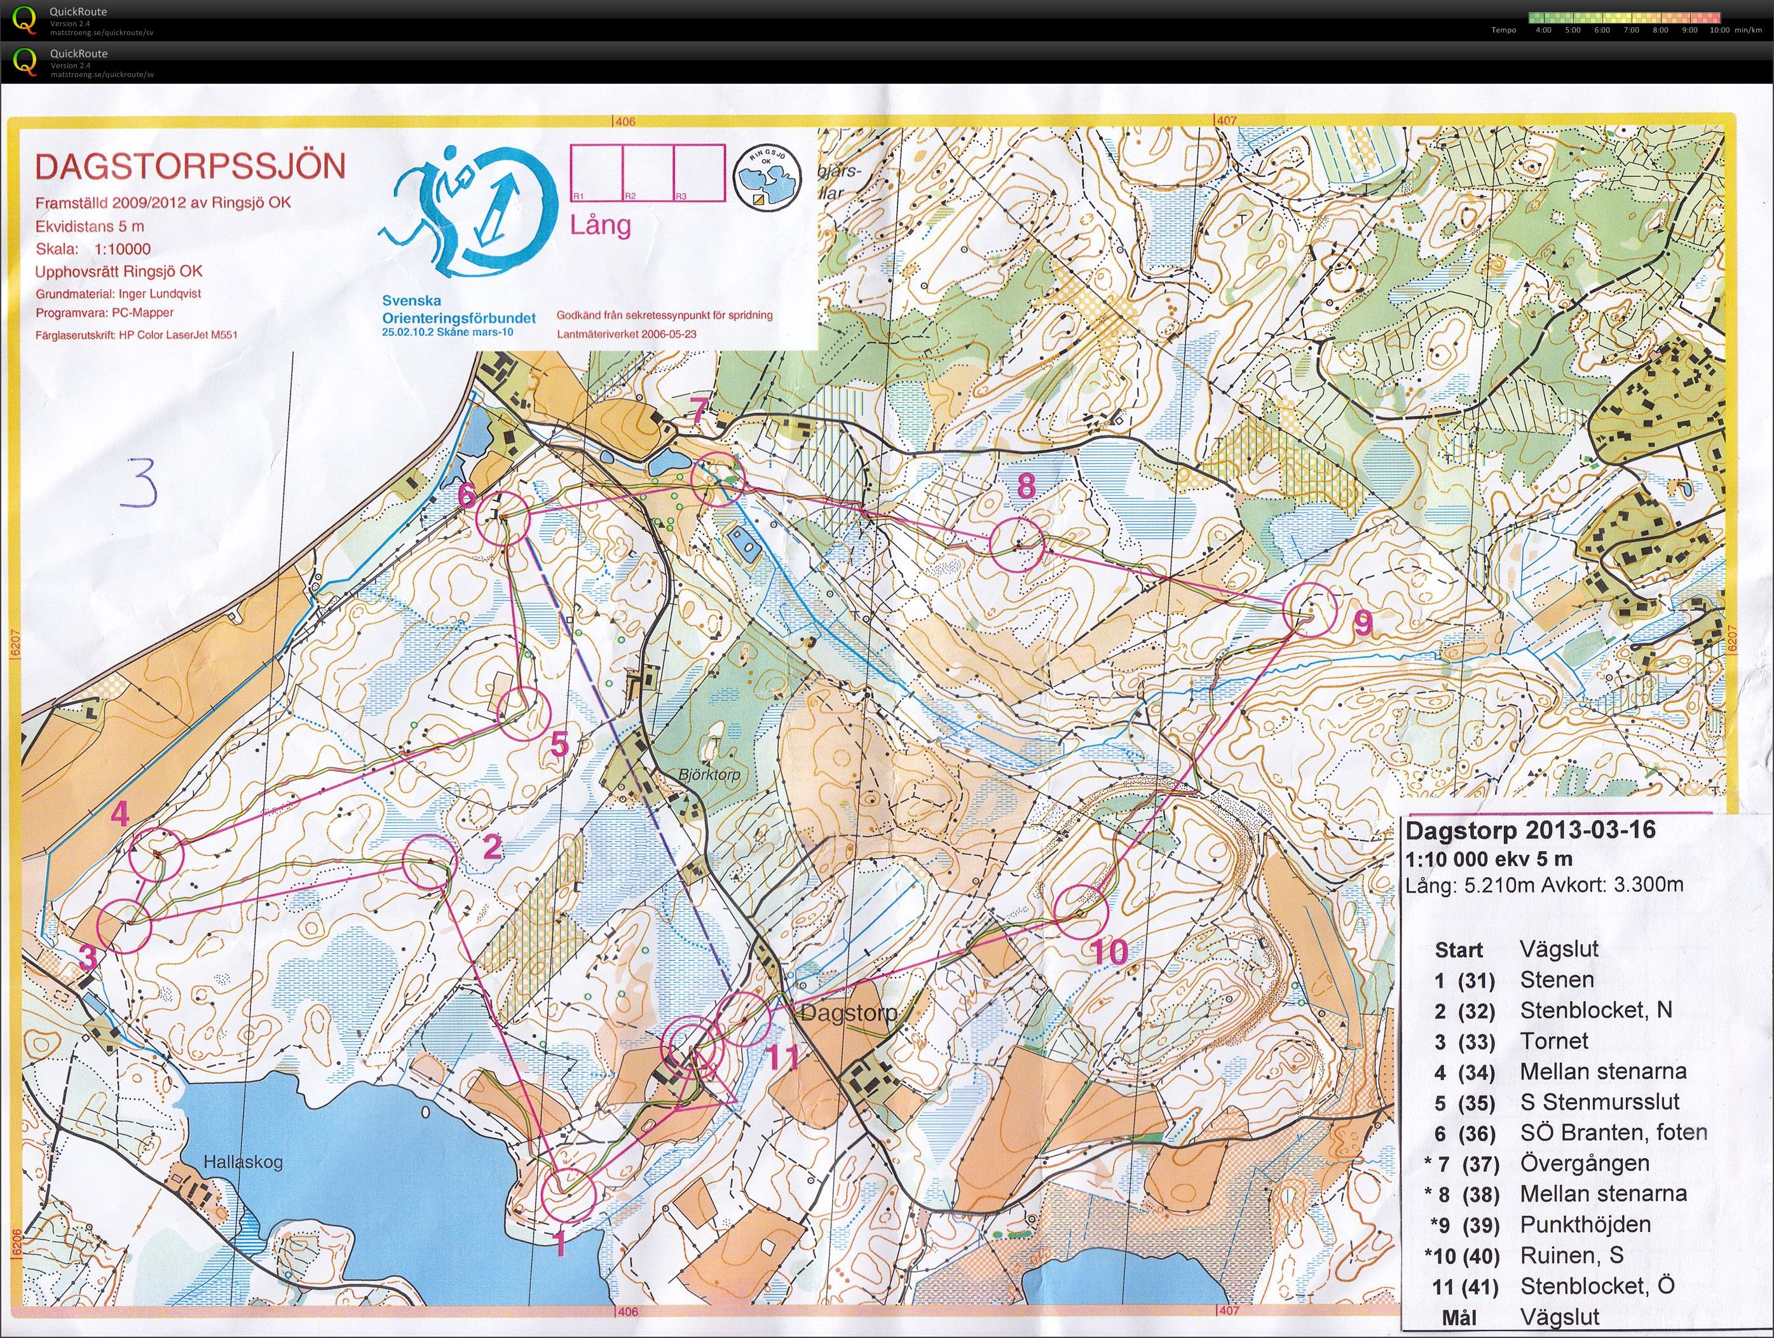Click the DAGSTORPSSJÖN map title
The image size is (1774, 1338).
tap(190, 167)
